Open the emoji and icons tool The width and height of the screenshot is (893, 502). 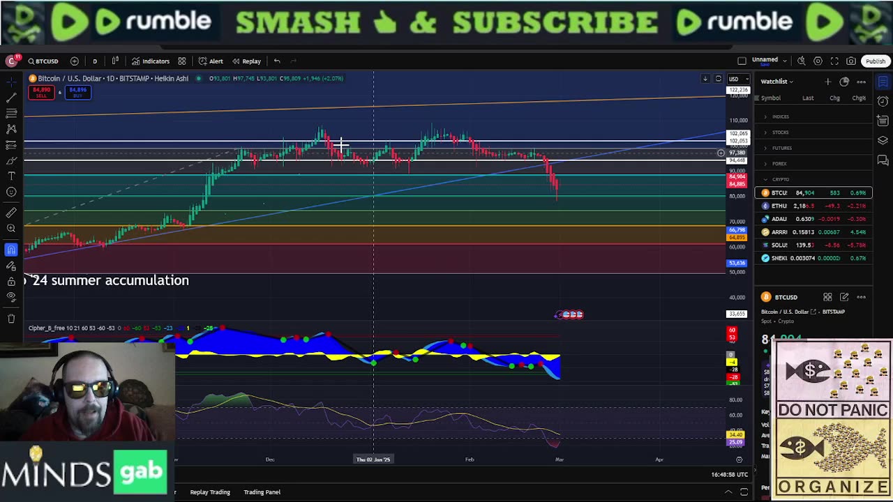pos(11,192)
